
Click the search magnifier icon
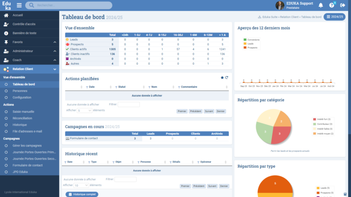click(32, 5)
